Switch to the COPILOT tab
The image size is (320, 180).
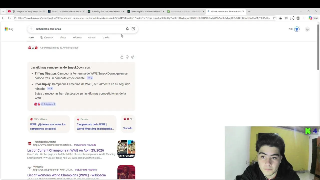click(92, 37)
